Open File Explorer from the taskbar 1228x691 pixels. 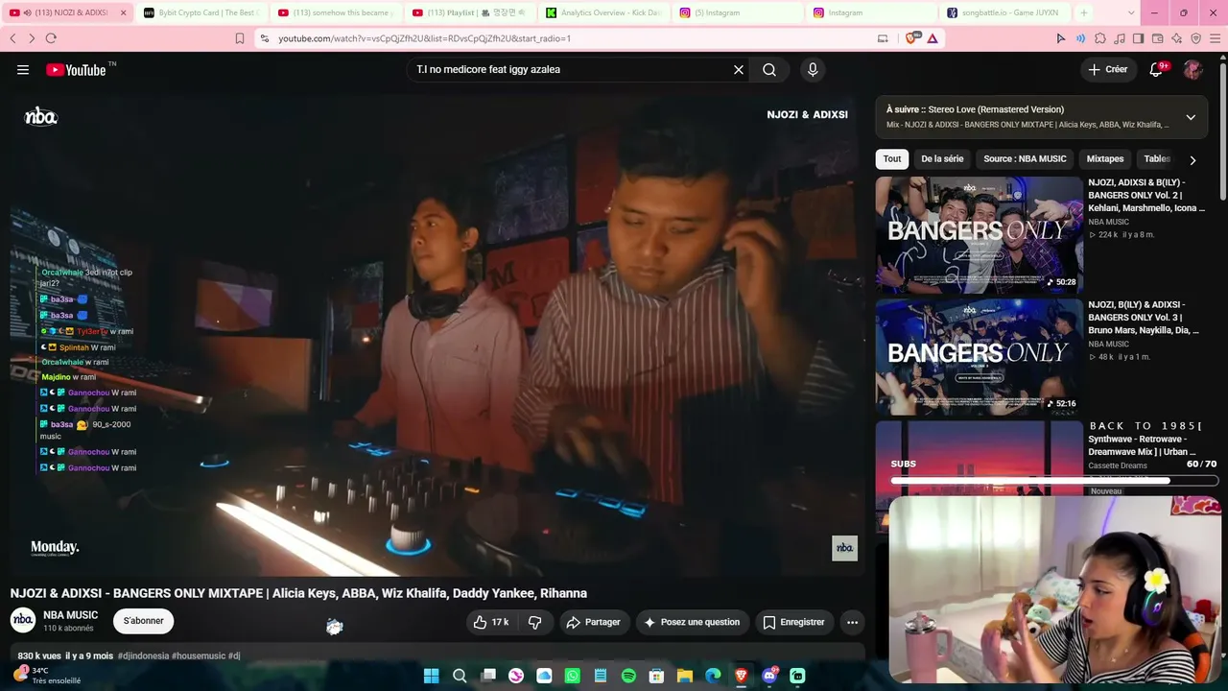point(685,676)
